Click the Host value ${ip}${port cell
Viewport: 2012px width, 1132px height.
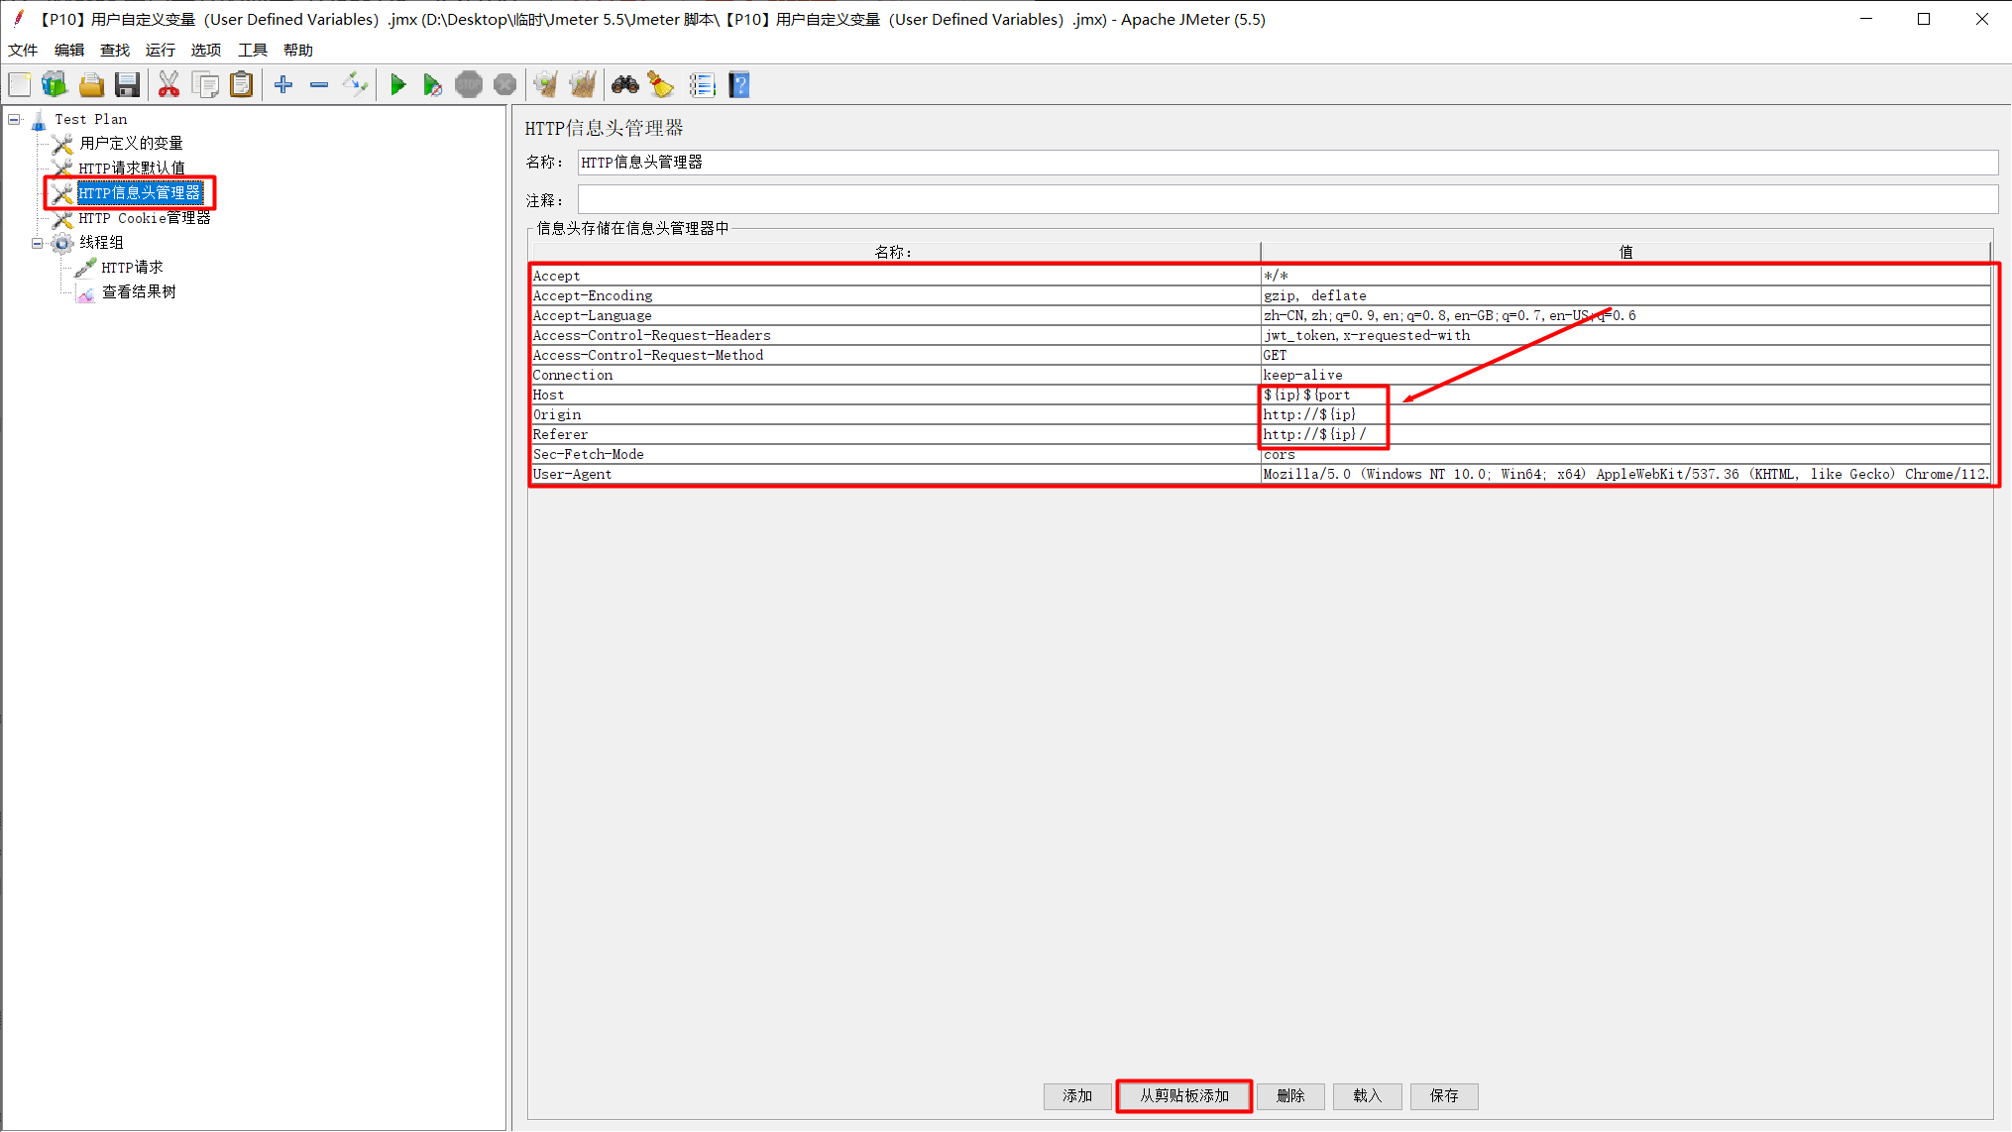(x=1625, y=396)
